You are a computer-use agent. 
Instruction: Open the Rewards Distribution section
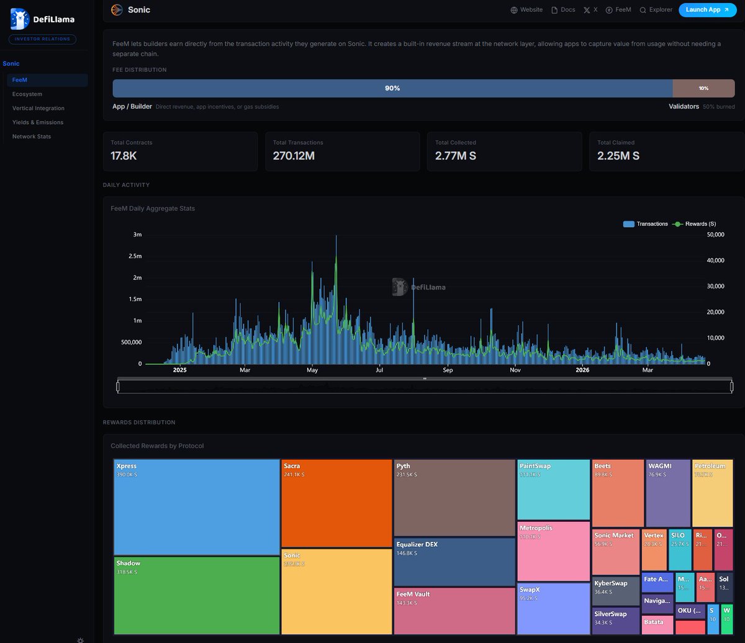point(137,422)
